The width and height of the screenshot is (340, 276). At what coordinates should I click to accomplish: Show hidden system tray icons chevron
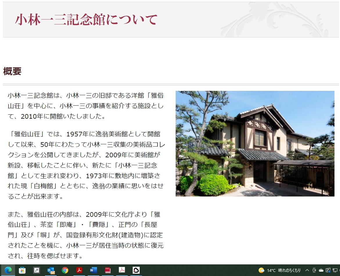pos(307,270)
